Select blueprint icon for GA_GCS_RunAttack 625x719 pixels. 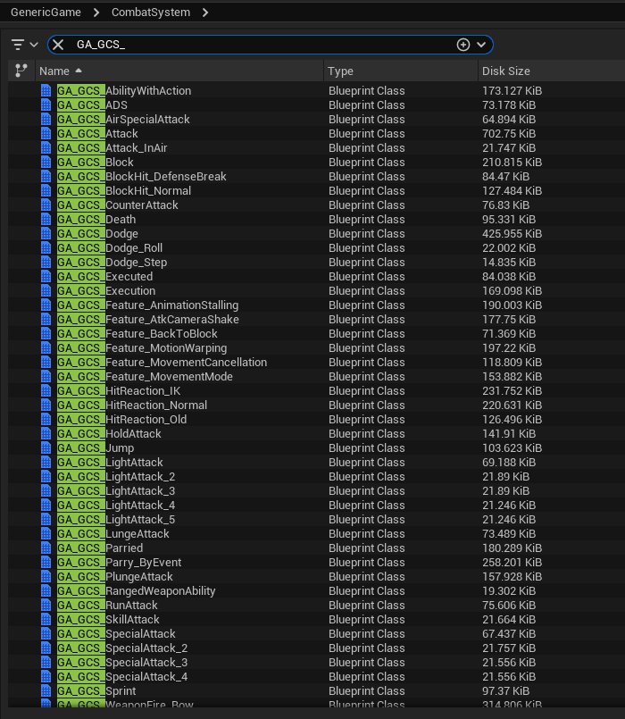(46, 606)
